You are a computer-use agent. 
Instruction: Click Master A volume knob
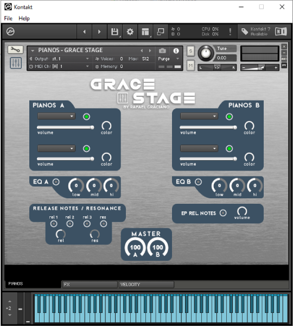135,247
